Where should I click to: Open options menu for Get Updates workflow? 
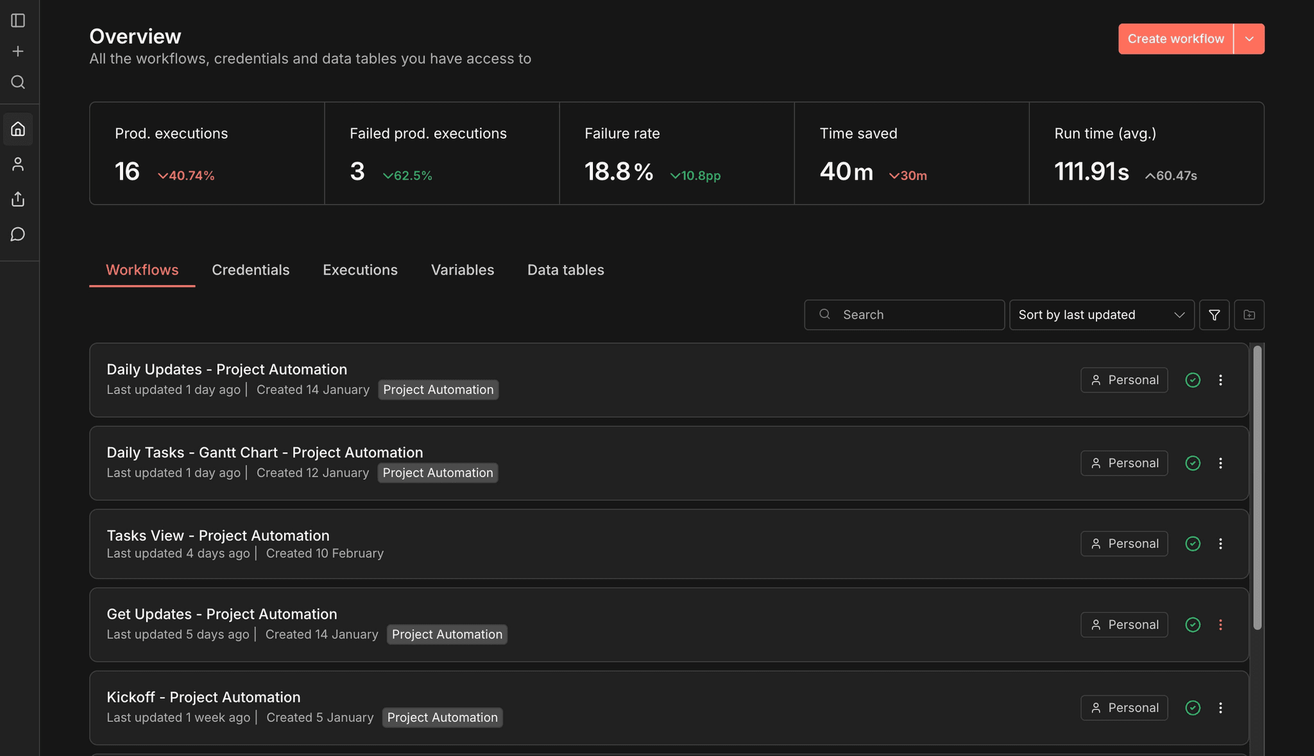[1221, 624]
